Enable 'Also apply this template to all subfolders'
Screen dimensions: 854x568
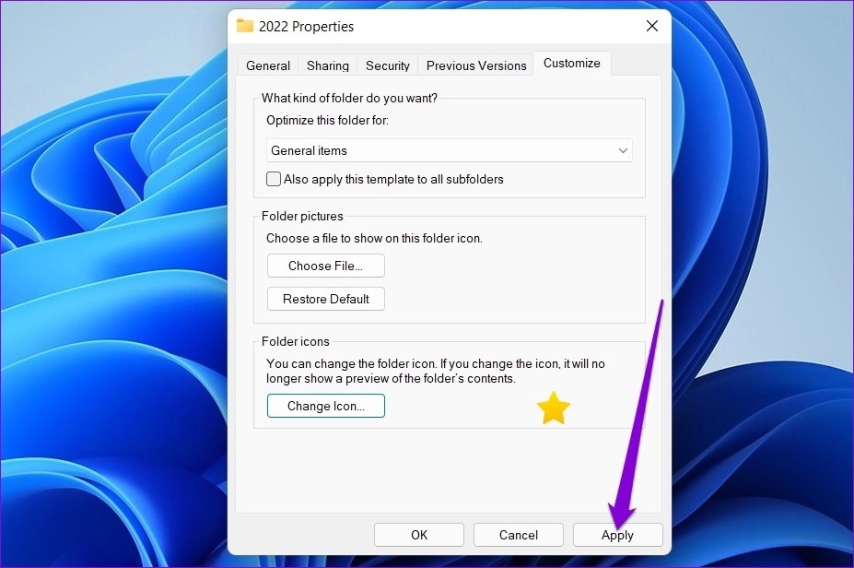274,178
